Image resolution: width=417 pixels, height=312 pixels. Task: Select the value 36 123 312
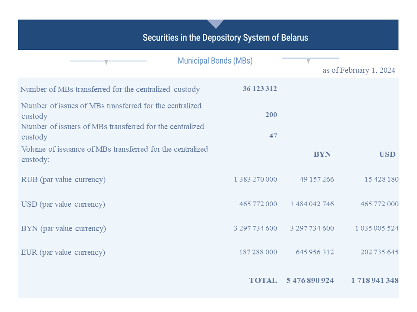260,88
